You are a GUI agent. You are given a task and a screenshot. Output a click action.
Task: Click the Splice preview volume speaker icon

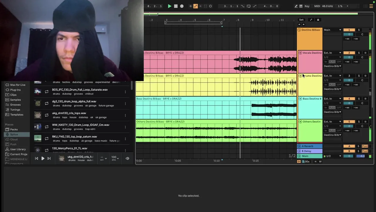click(x=127, y=158)
